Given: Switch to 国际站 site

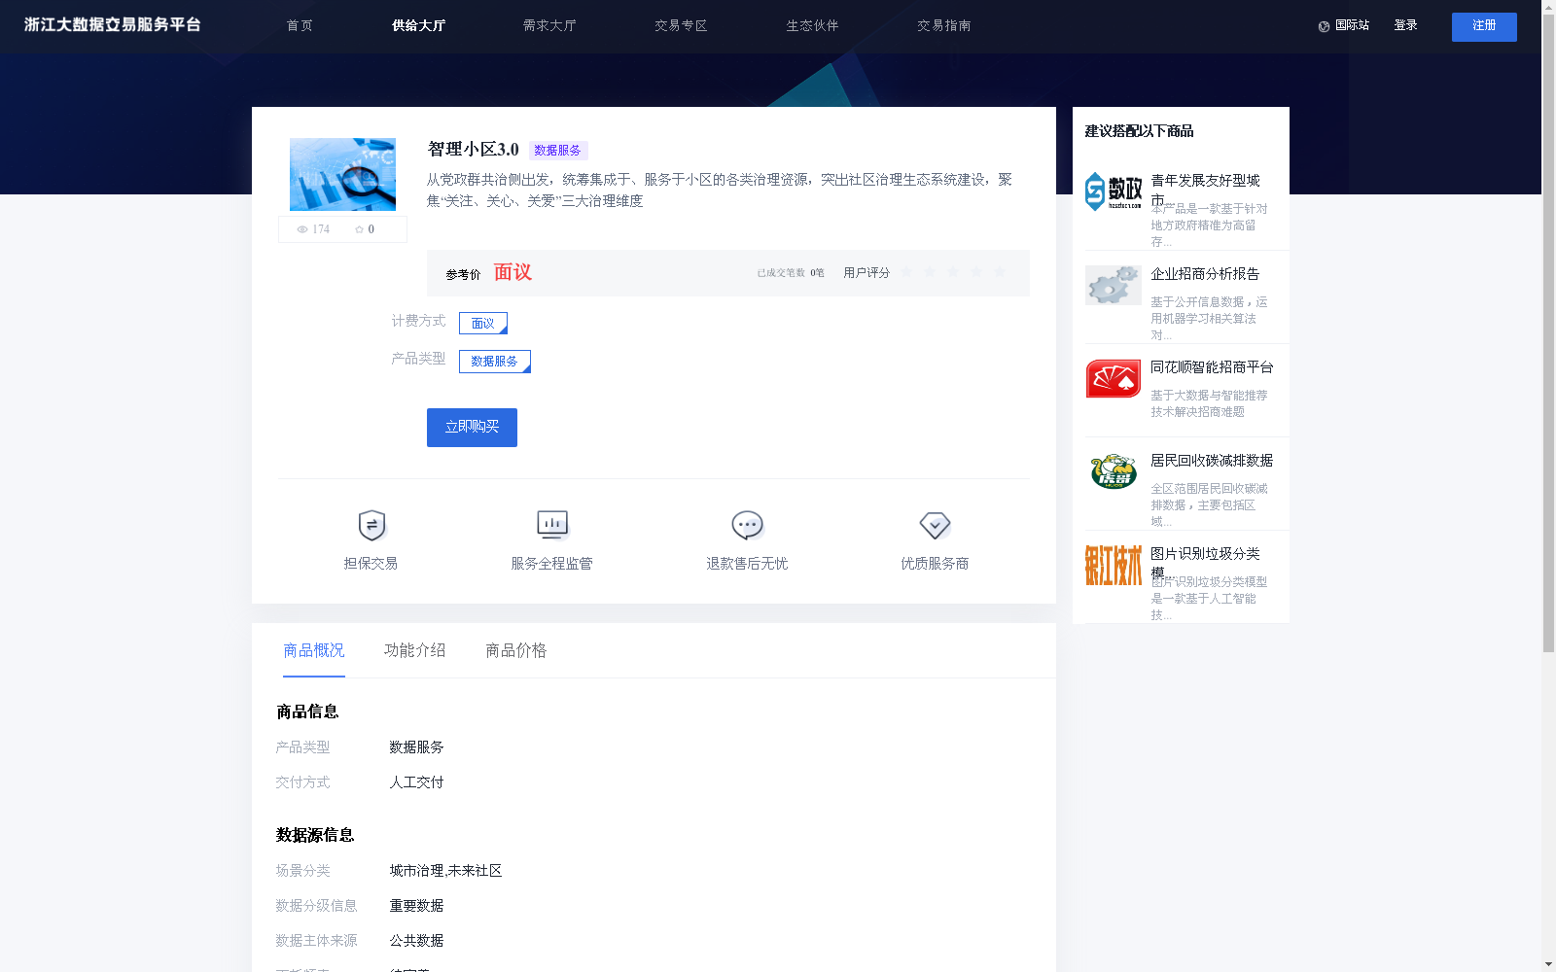Looking at the screenshot, I should tap(1352, 25).
